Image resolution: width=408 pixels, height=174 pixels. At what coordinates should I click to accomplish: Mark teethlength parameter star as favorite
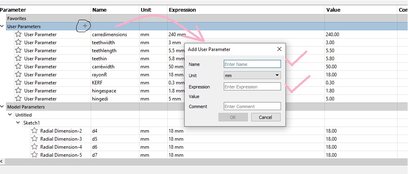click(x=19, y=51)
